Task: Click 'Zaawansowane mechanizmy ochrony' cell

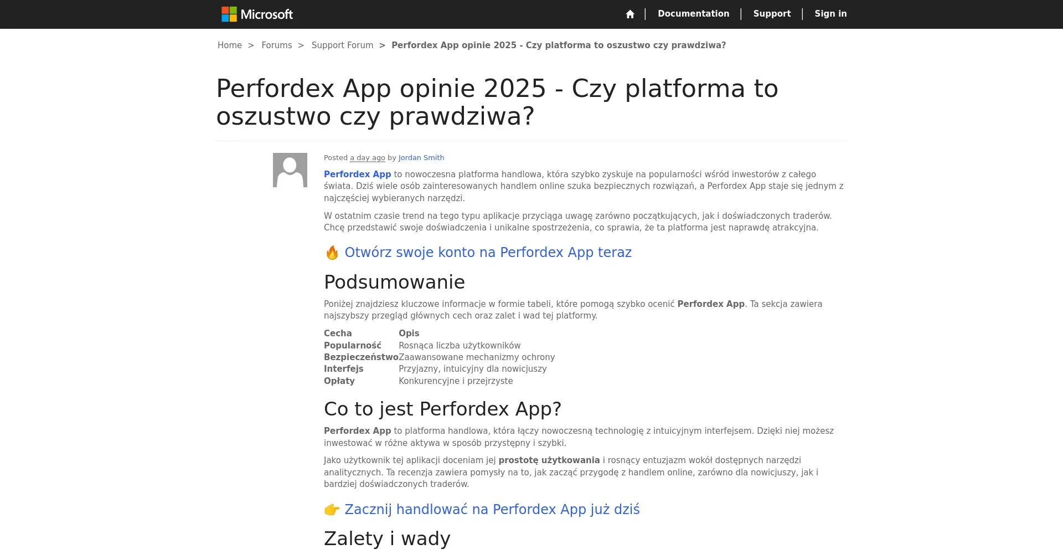Action: pos(477,357)
